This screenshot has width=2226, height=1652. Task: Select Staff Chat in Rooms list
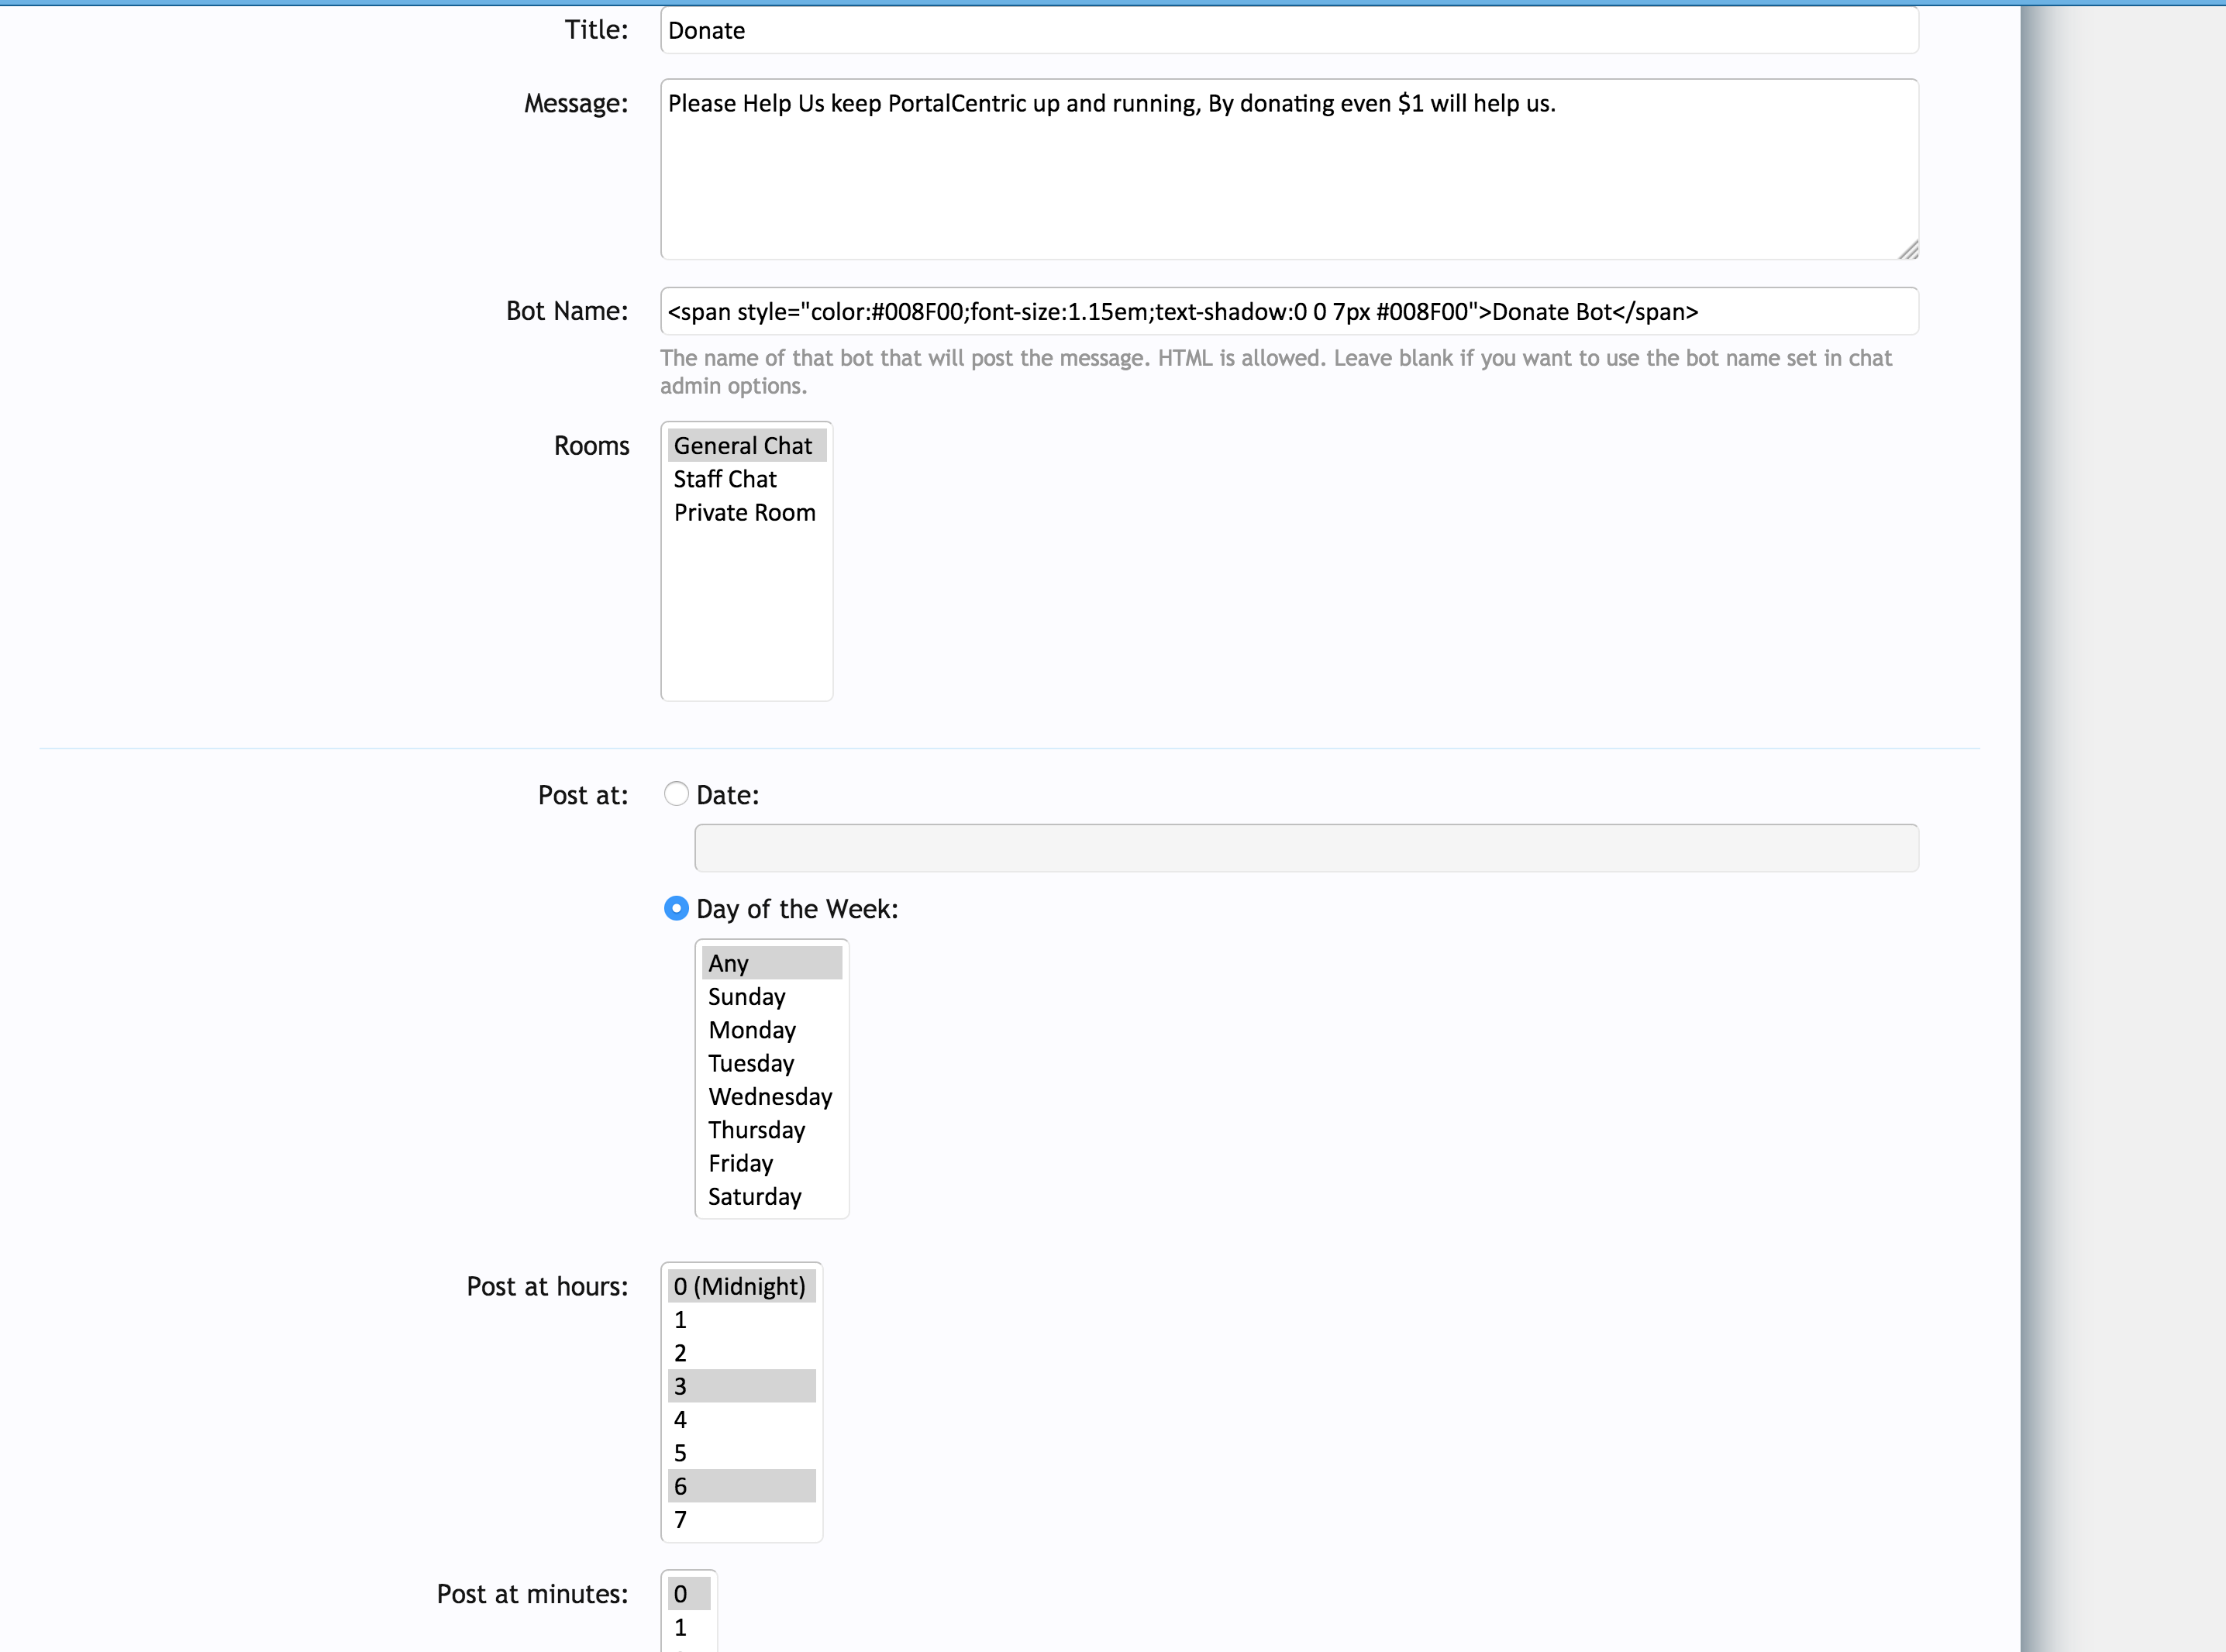pyautogui.click(x=725, y=479)
